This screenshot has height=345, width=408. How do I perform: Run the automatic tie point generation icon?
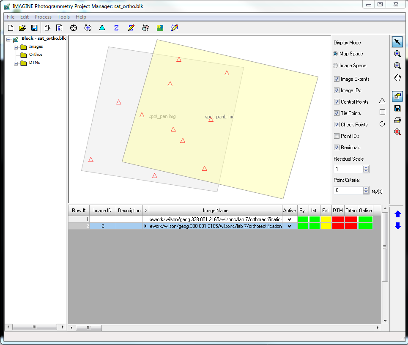click(88, 28)
